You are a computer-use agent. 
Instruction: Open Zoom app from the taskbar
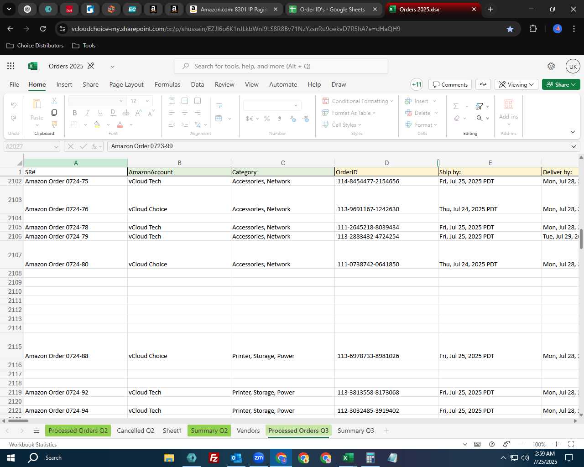coord(259,458)
